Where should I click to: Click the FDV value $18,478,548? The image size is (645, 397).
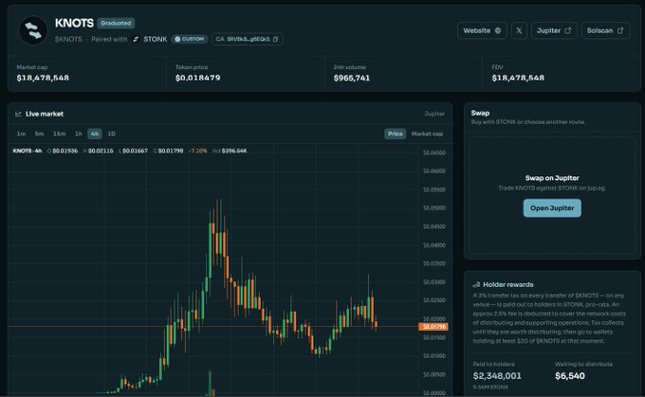[x=518, y=78]
